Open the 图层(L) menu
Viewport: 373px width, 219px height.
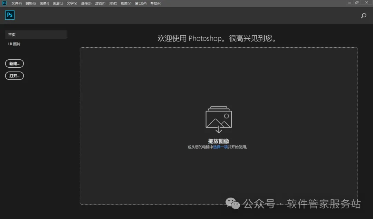(x=58, y=3)
